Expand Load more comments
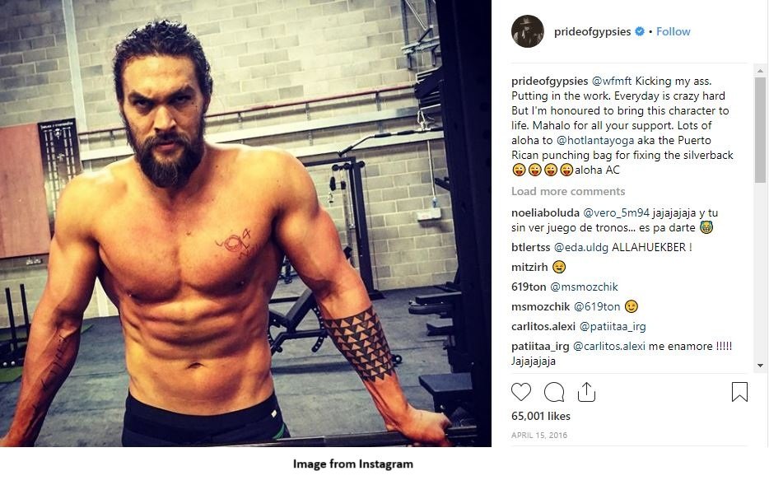This screenshot has width=769, height=485. point(567,191)
